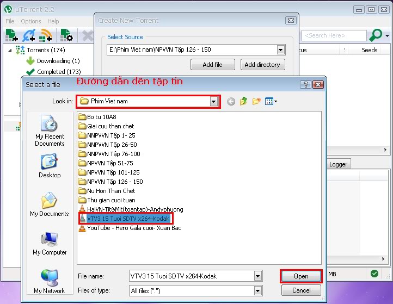393x304 pixels.
Task: Select folder NNPVVN Tập 76-100
Action: click(109, 154)
